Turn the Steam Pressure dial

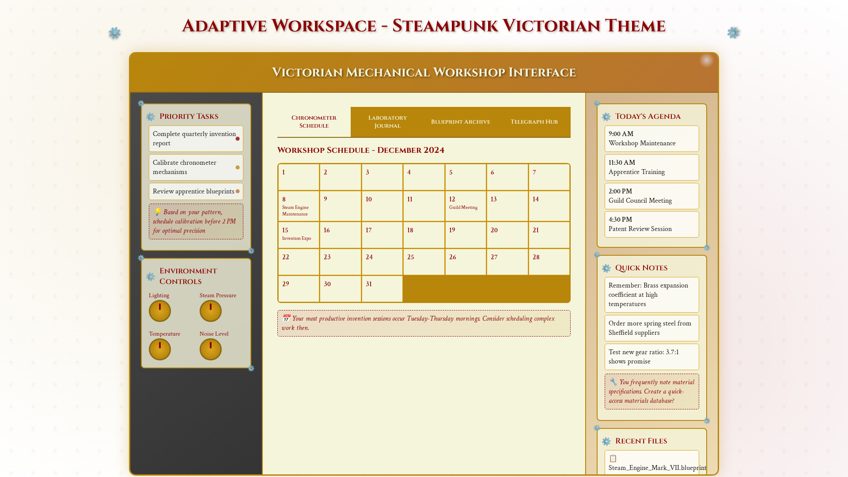click(211, 311)
